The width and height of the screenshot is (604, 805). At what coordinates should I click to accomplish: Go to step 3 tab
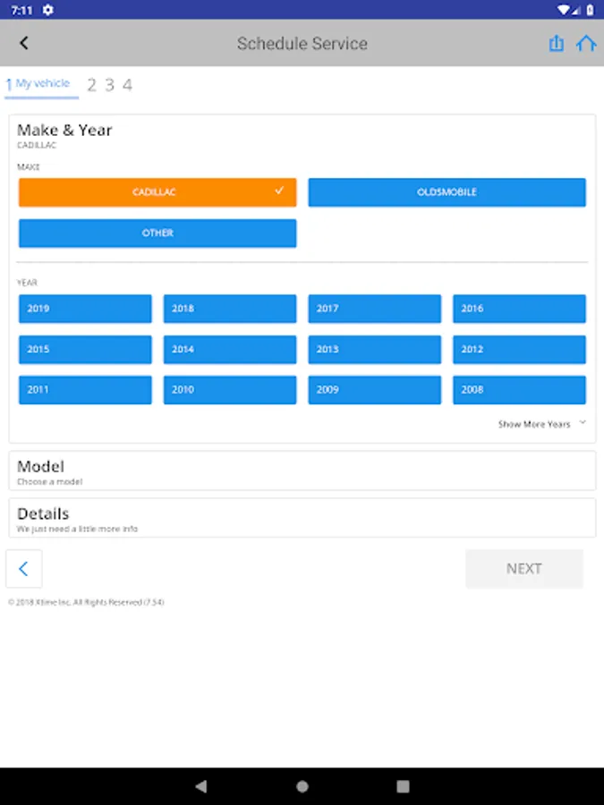[x=109, y=85]
